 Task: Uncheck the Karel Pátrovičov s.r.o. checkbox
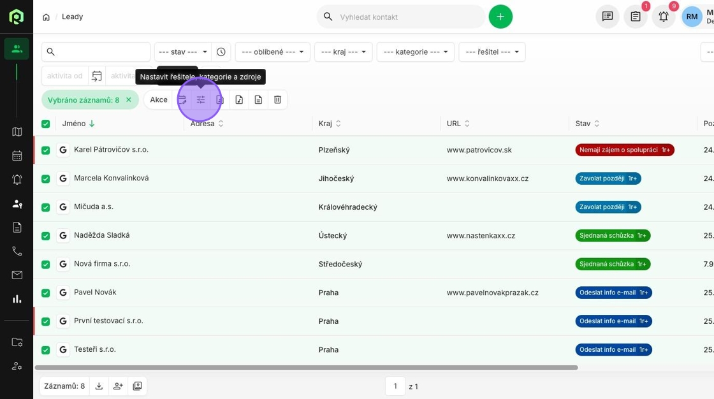(x=45, y=150)
